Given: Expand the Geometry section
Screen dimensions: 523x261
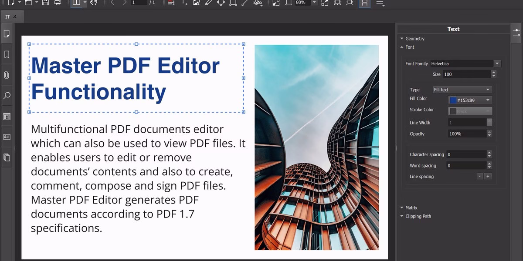Looking at the screenshot, I should (413, 39).
